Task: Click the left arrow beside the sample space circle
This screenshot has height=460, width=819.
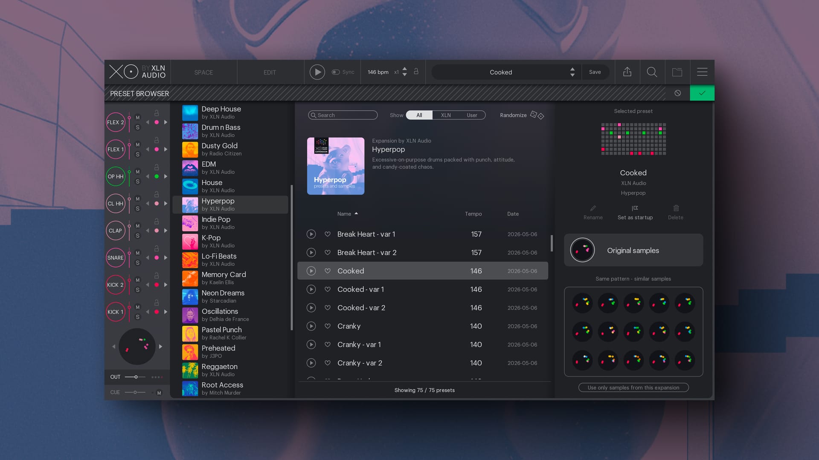Action: tap(113, 347)
